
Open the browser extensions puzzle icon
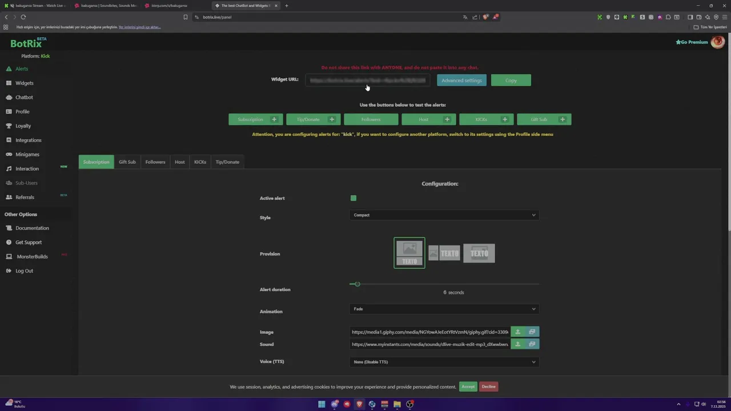pos(668,17)
